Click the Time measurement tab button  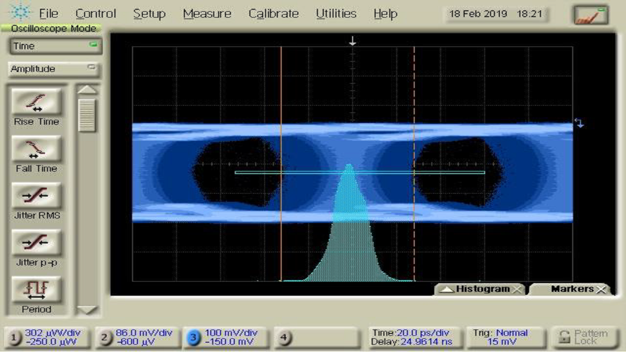[55, 46]
